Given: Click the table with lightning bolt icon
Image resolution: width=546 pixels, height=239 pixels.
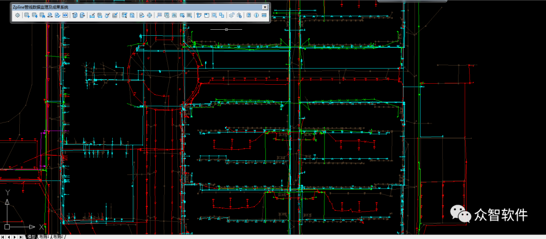Looking at the screenshot, I should pyautogui.click(x=34, y=15).
